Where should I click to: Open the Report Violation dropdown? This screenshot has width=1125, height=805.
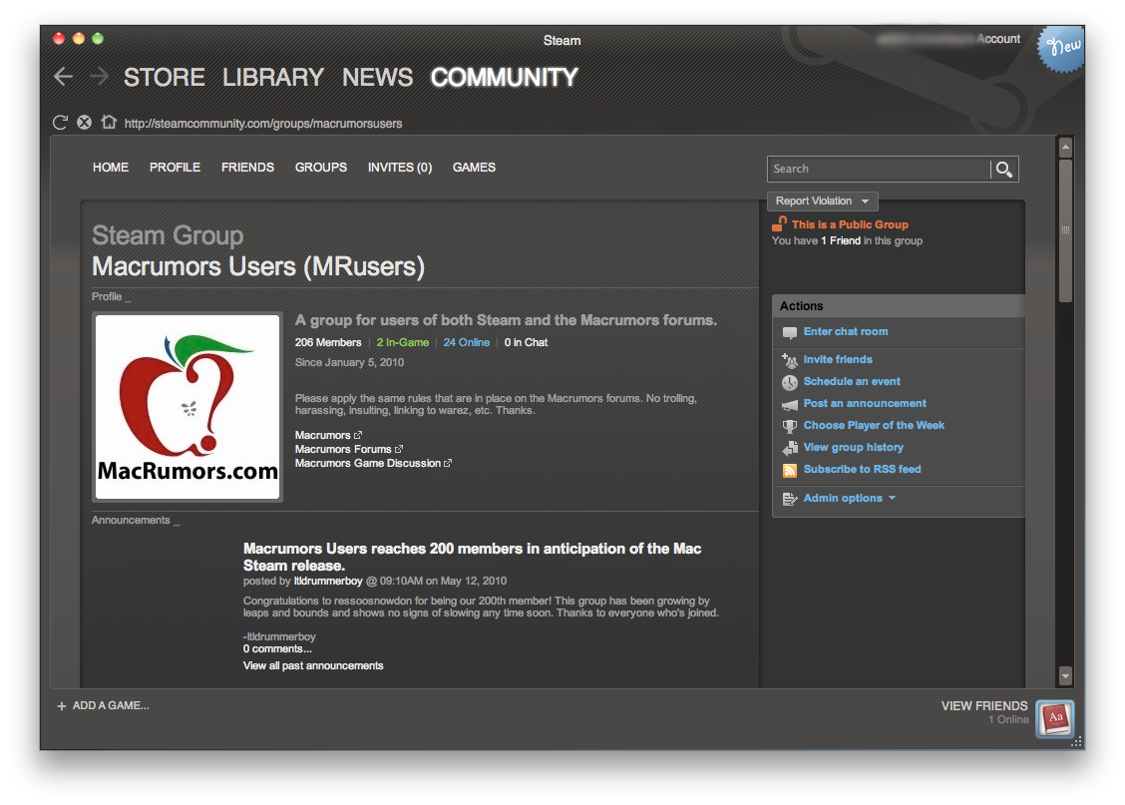[x=822, y=201]
